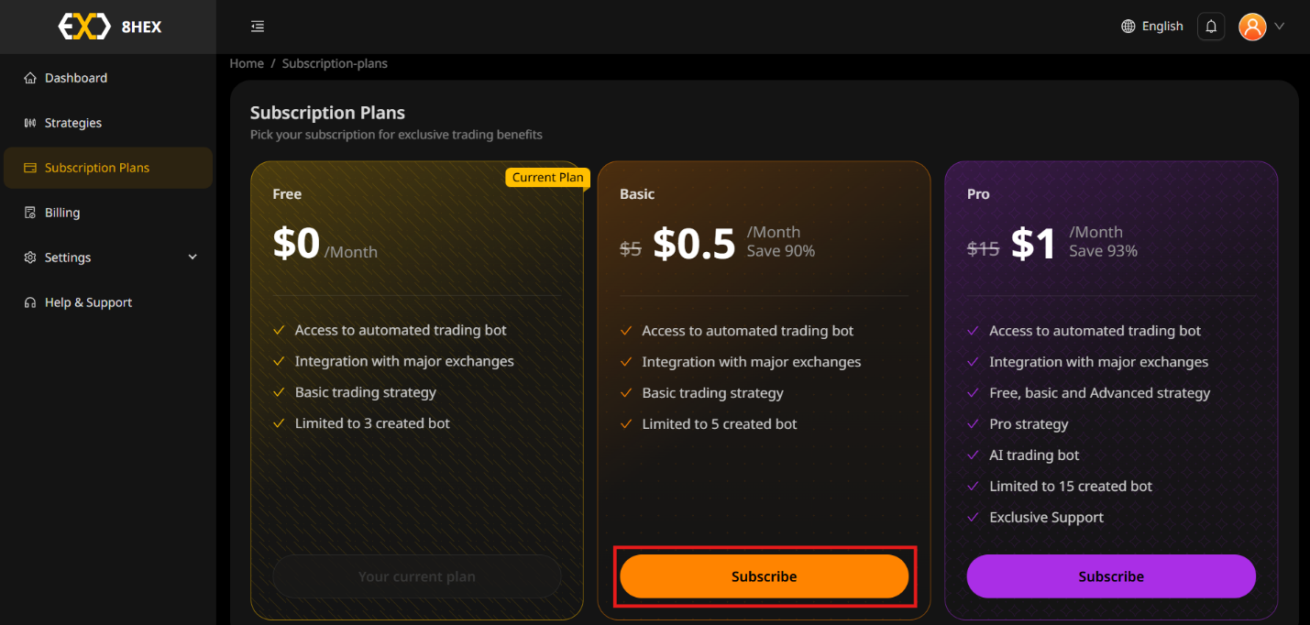The height and width of the screenshot is (625, 1310).
Task: Subscribe to the Basic plan
Action: [x=765, y=576]
